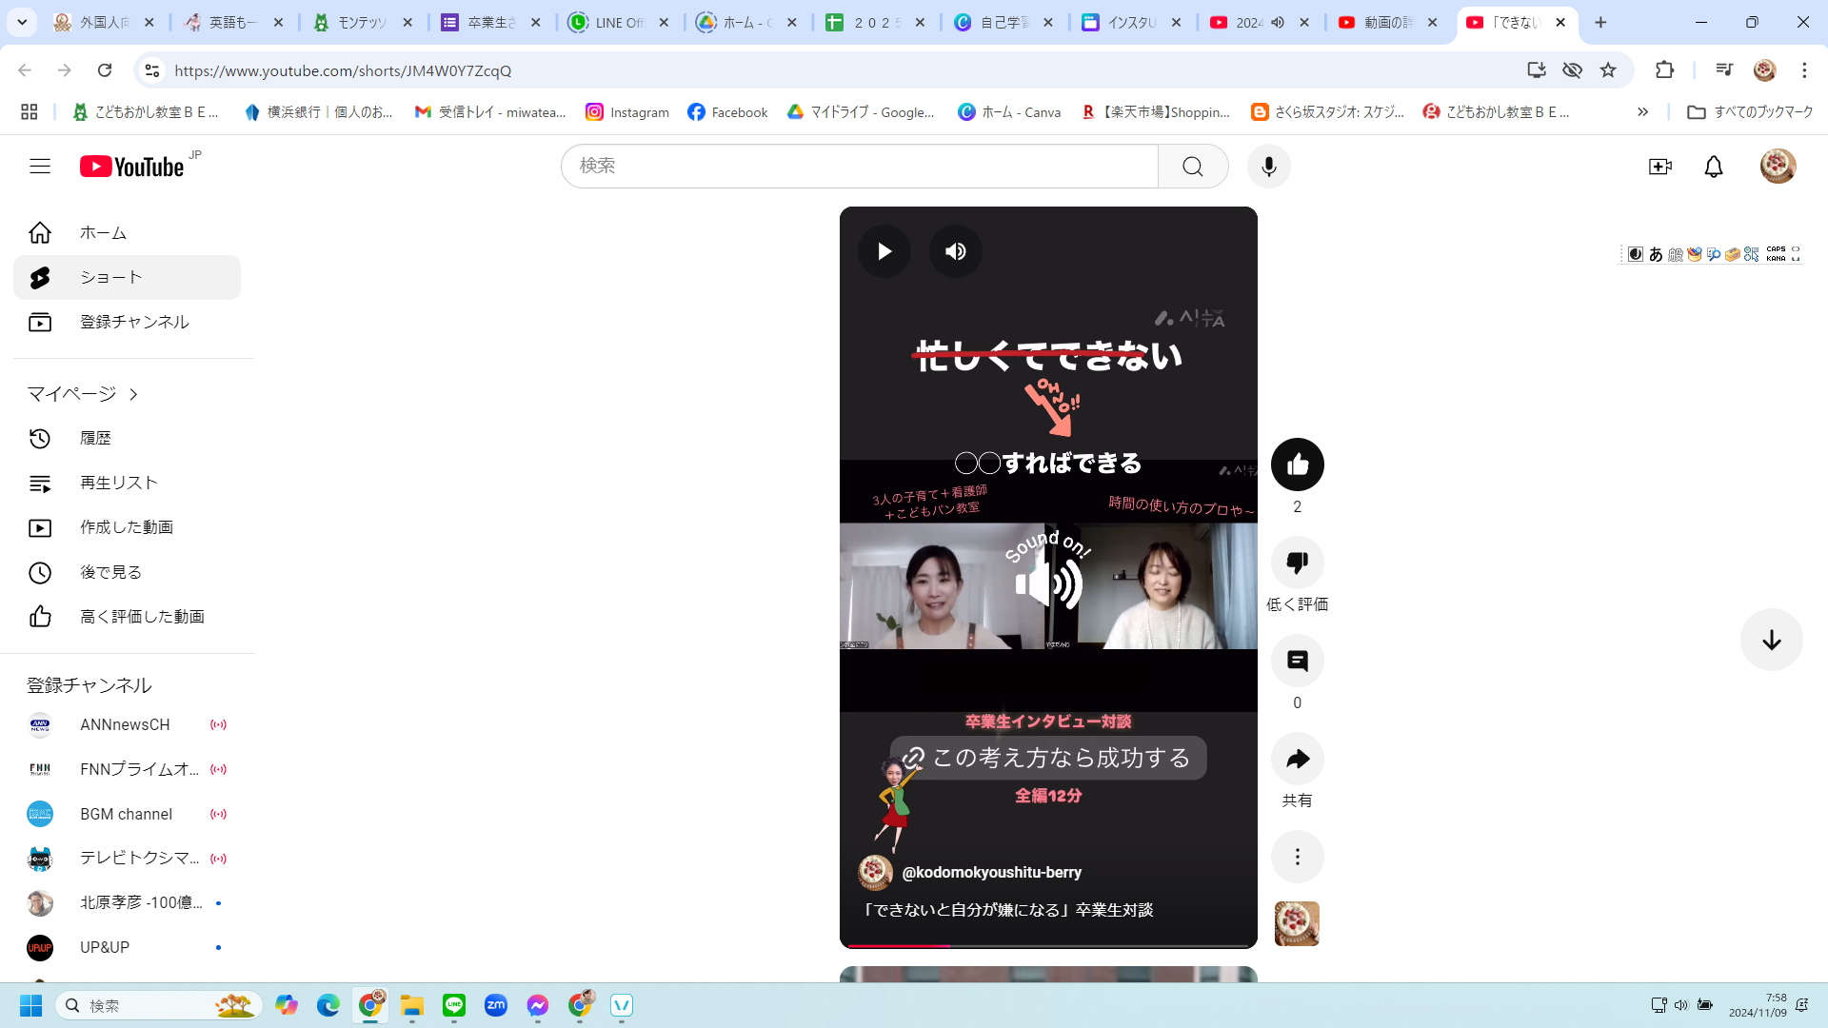Image resolution: width=1828 pixels, height=1028 pixels.
Task: Open the three-dot more options menu
Action: pos(1297,857)
